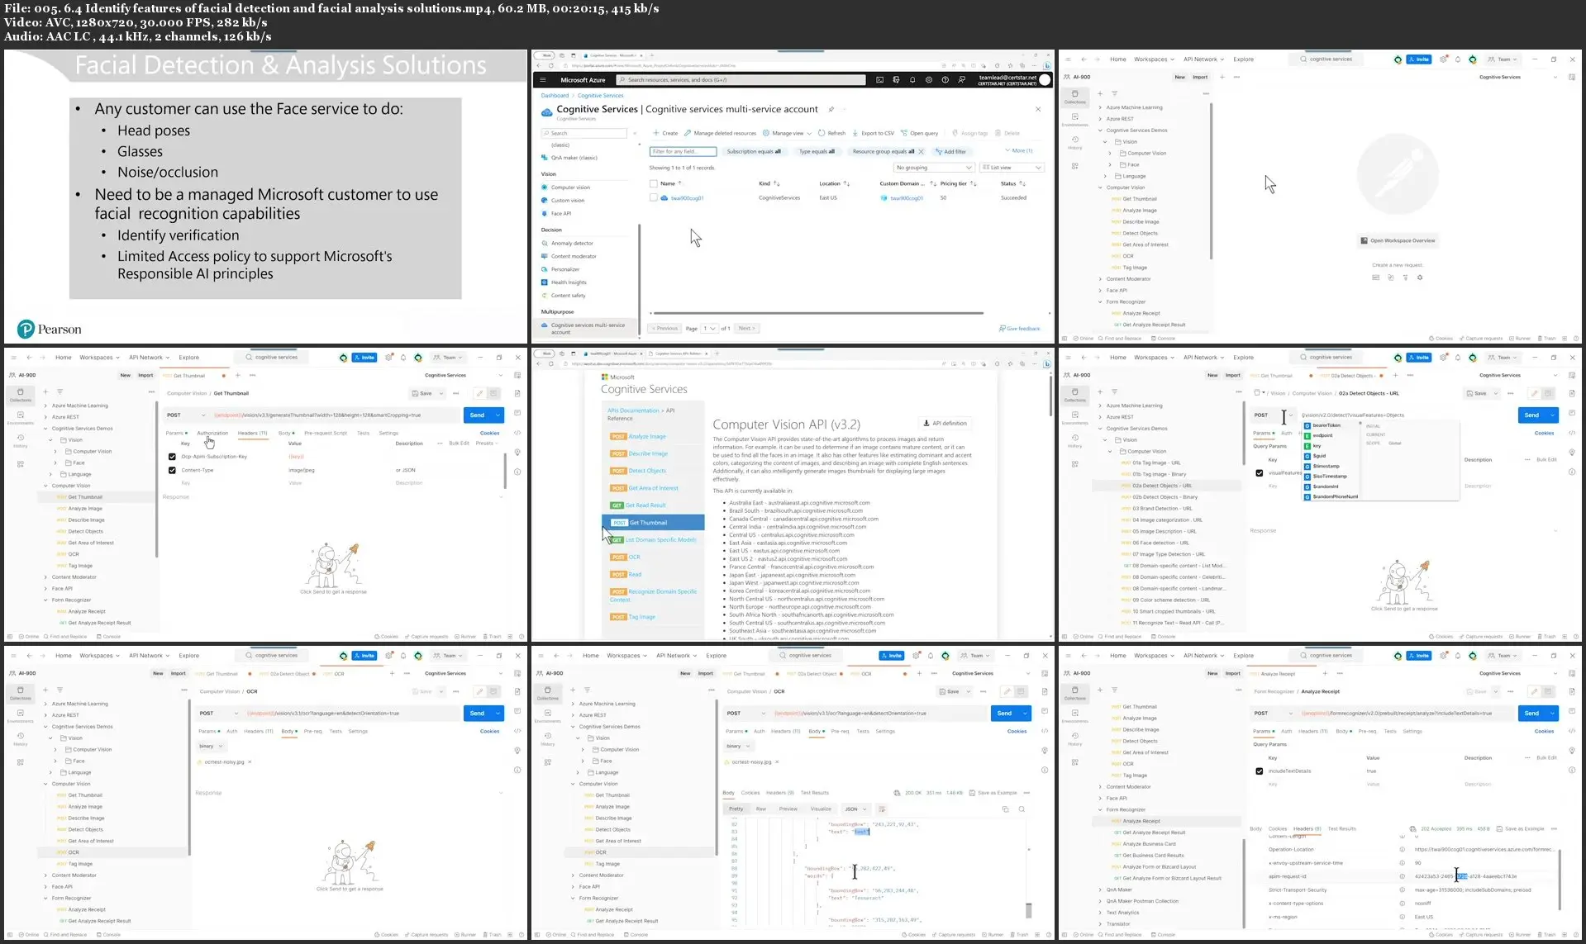Remove the Resource group equals all filter

click(x=921, y=152)
